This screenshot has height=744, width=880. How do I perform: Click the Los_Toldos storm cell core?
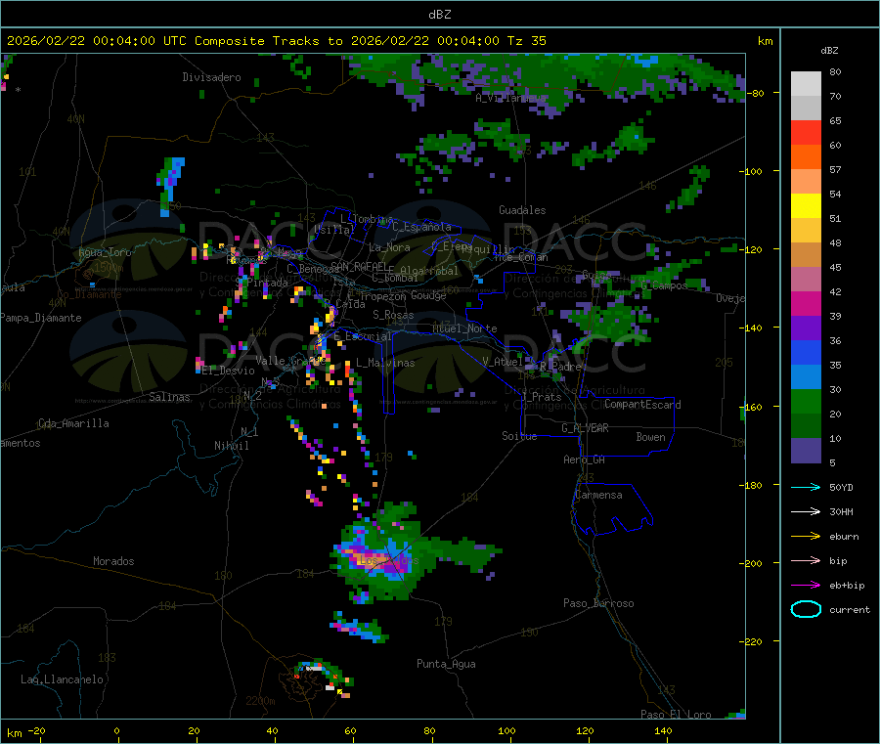tap(374, 560)
